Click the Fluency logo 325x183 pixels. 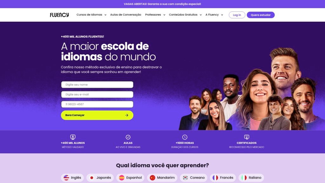(59, 15)
